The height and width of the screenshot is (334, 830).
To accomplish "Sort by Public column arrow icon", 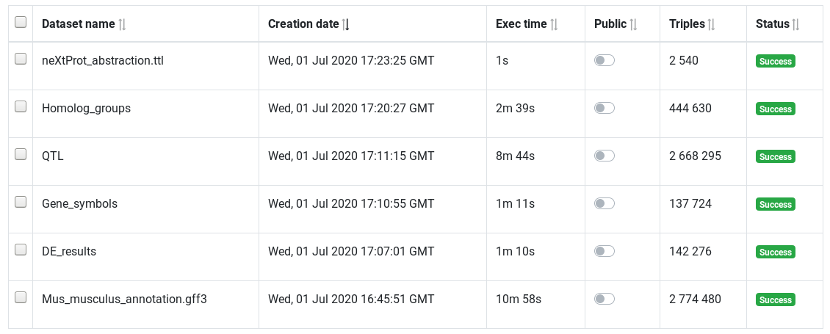I will (x=633, y=24).
